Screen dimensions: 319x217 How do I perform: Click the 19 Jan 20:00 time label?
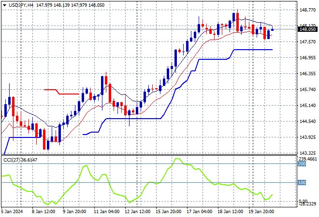tap(261, 211)
